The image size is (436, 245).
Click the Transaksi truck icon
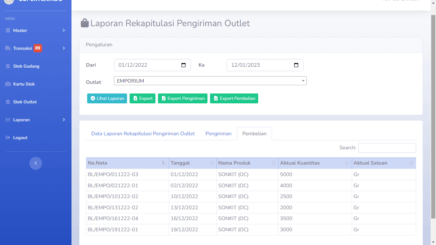[x=8, y=48]
